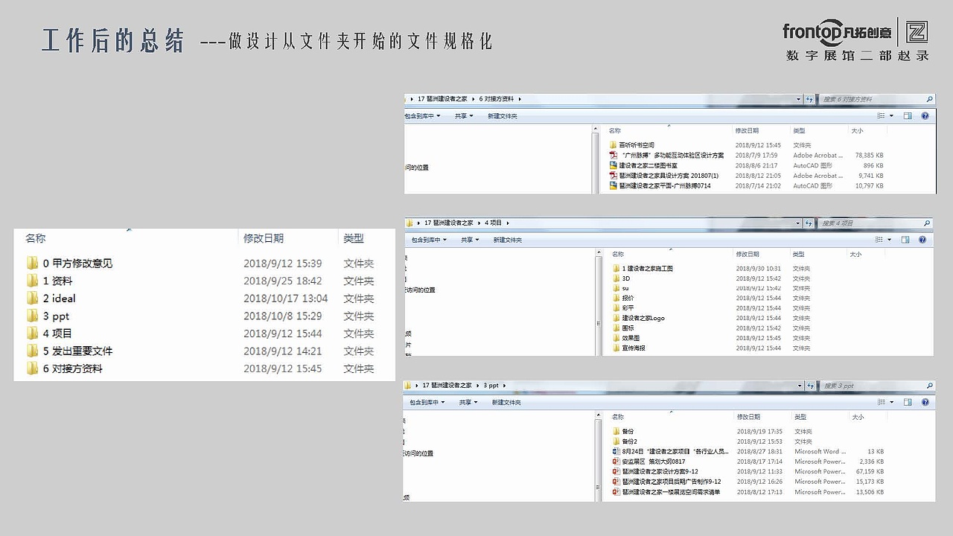Click 17 琶洲建设者之家 in the breadcrumb path

[x=443, y=98]
